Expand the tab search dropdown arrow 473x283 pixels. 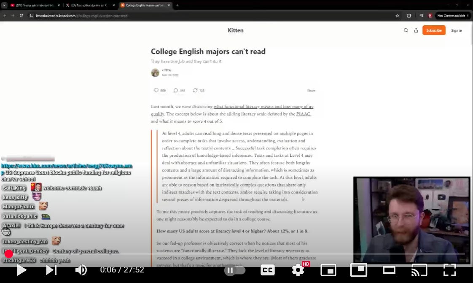tap(4, 5)
